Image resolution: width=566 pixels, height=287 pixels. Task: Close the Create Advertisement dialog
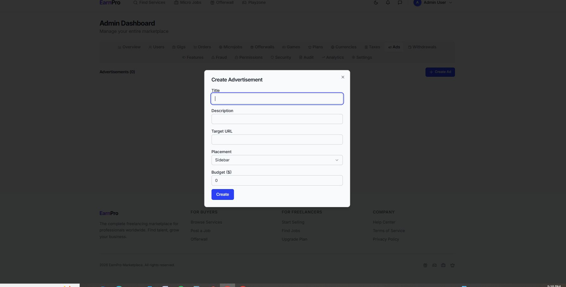point(343,77)
